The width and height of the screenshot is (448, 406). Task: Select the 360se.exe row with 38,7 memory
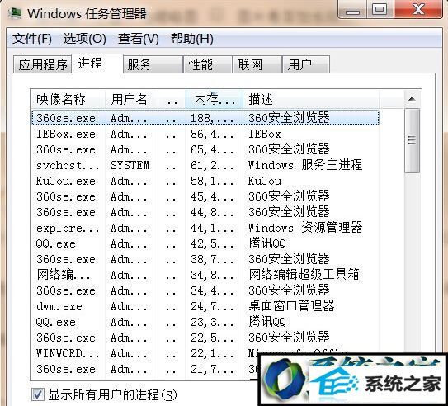click(x=205, y=259)
